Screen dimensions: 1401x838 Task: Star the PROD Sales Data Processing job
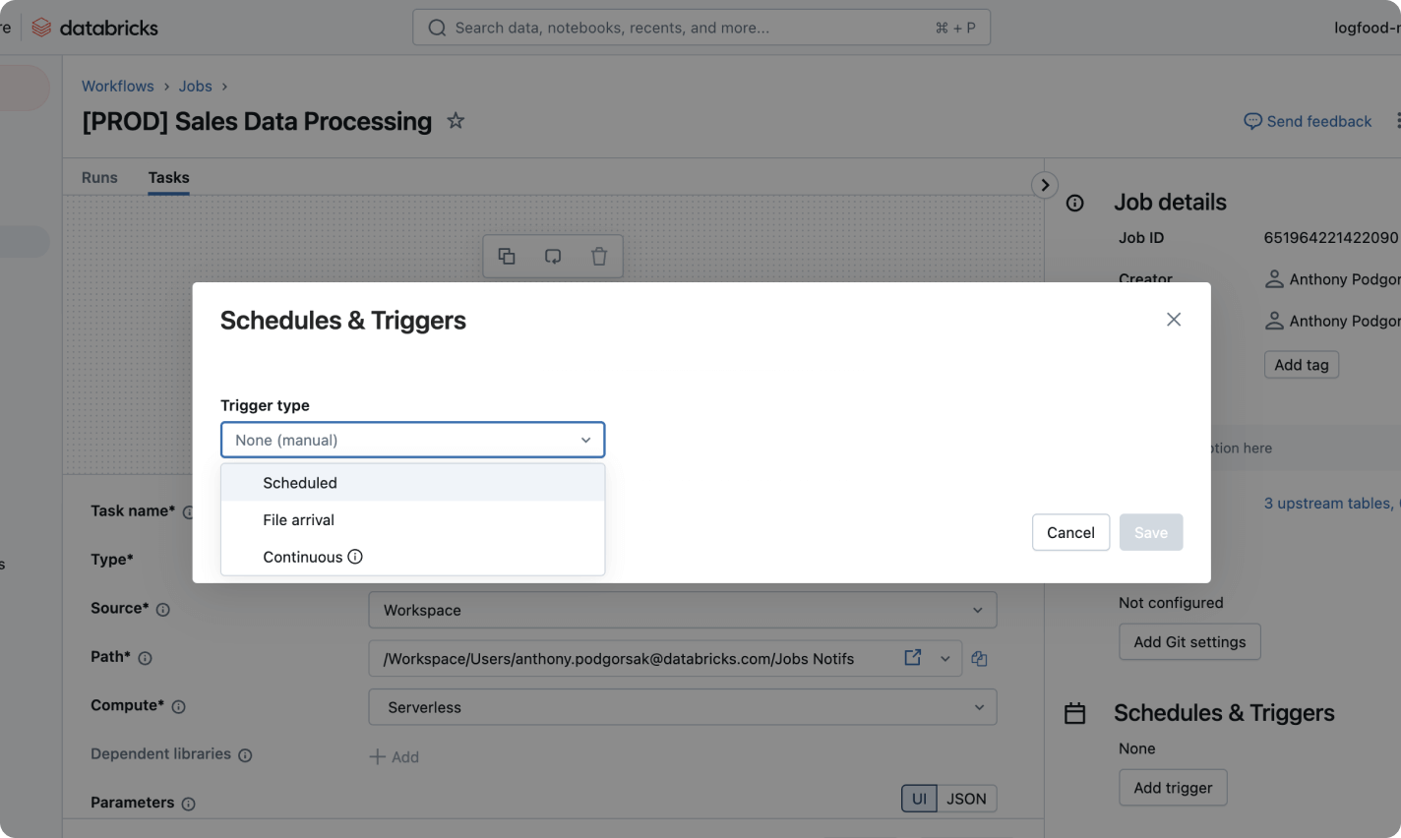point(456,121)
